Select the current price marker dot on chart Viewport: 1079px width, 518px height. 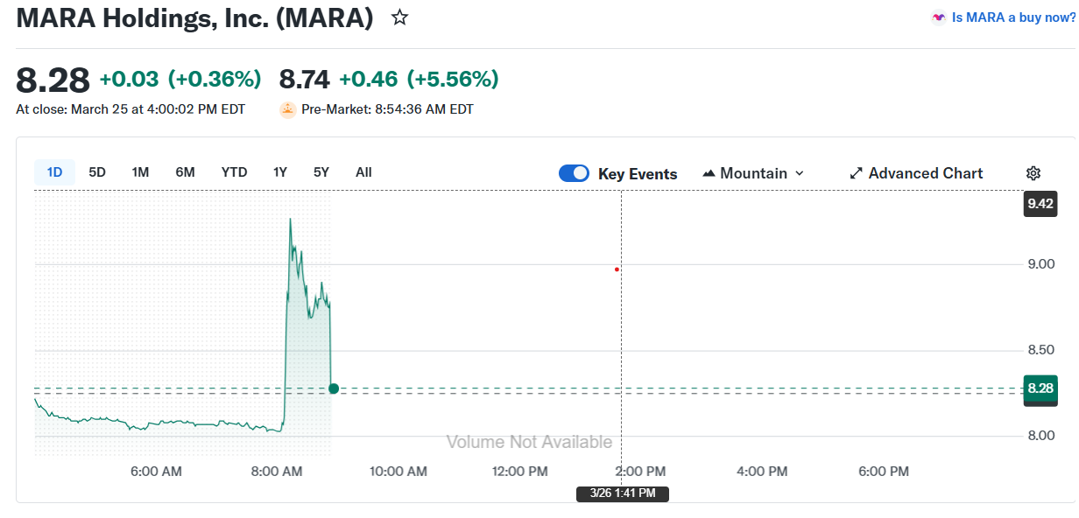click(x=334, y=388)
